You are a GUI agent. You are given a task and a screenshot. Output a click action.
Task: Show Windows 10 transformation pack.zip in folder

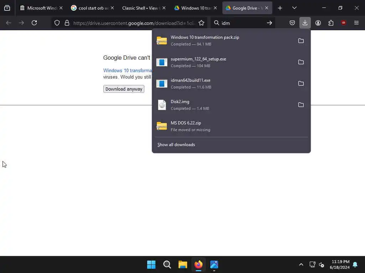[x=301, y=41]
